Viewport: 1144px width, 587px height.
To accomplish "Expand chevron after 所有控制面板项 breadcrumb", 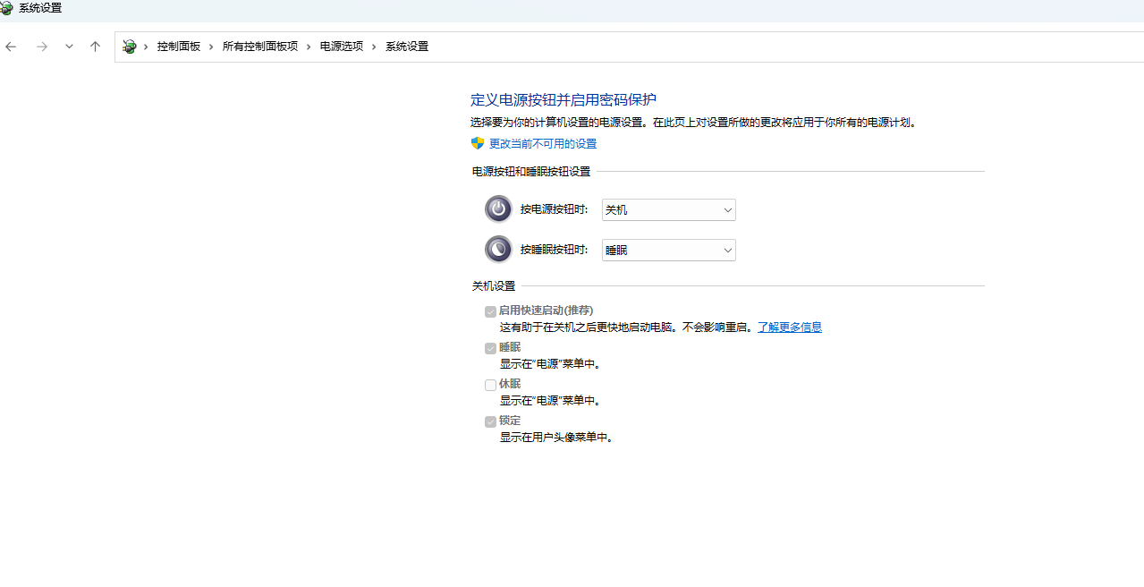I will [309, 47].
